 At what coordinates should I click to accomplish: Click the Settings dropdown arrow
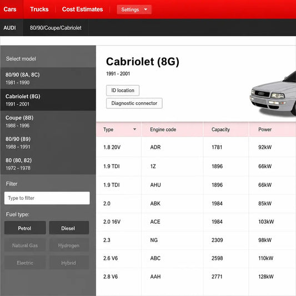pyautogui.click(x=146, y=9)
